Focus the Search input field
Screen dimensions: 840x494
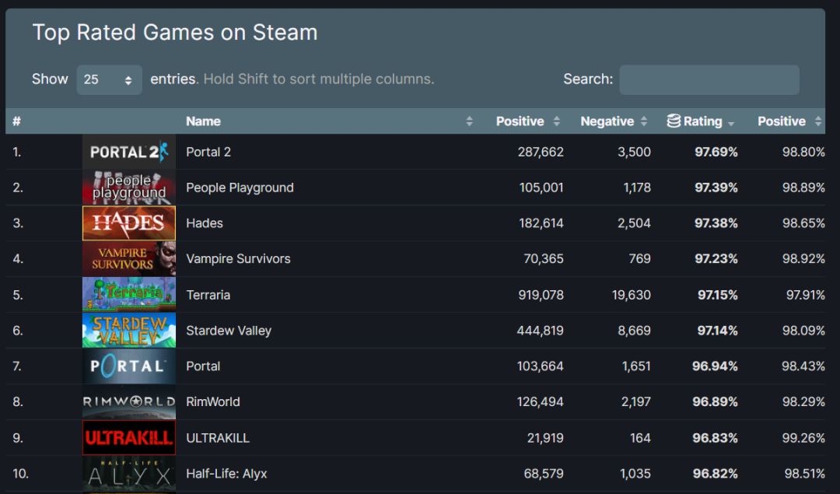click(x=709, y=79)
